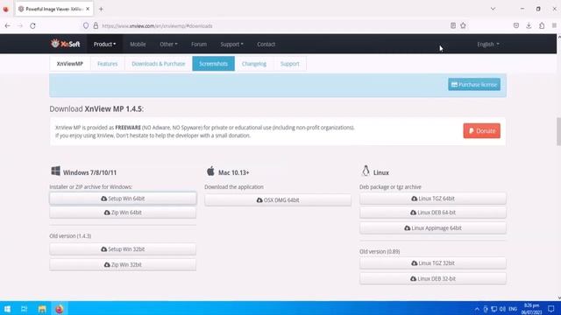Click the Firefox taskbar icon
This screenshot has width=561, height=315.
60,309
